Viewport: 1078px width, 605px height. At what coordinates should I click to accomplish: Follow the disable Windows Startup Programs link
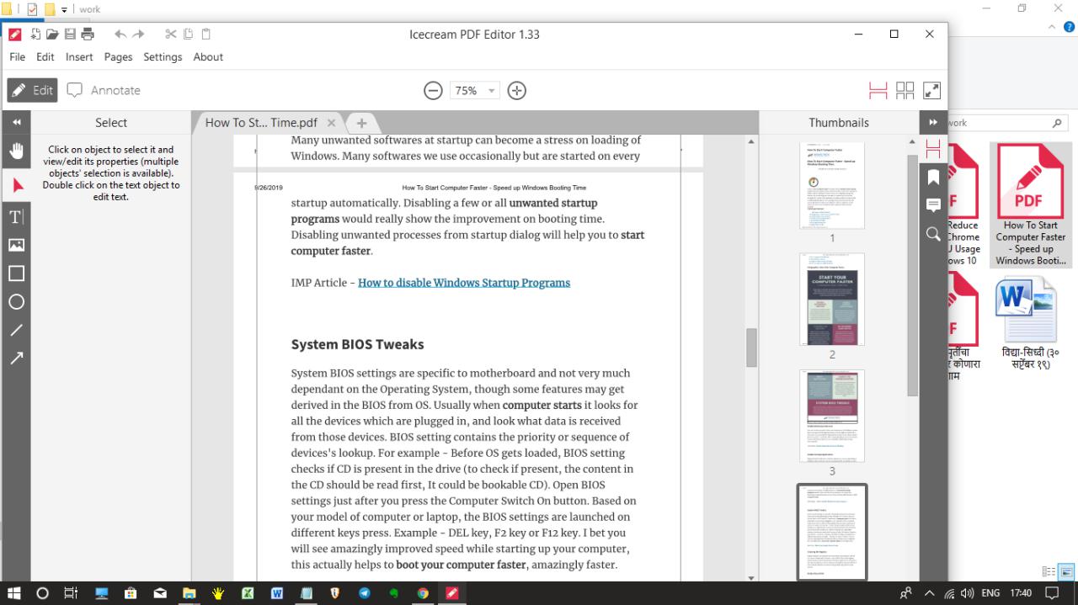(464, 282)
